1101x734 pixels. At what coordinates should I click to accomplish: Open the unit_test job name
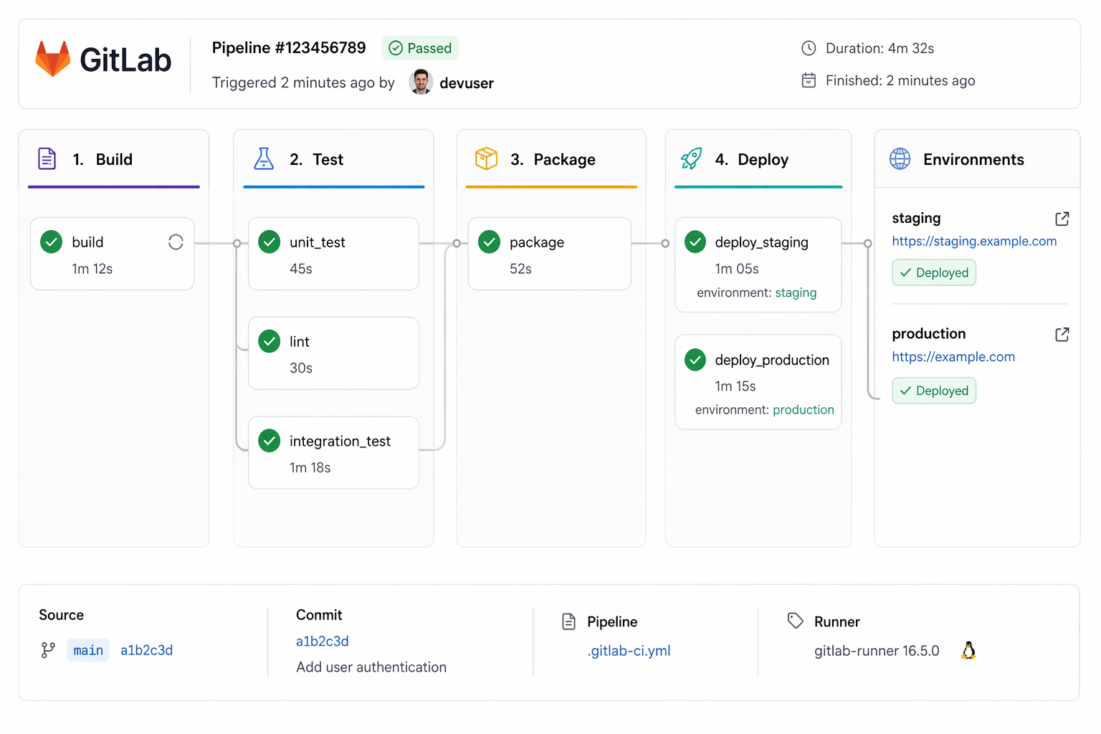tap(318, 242)
